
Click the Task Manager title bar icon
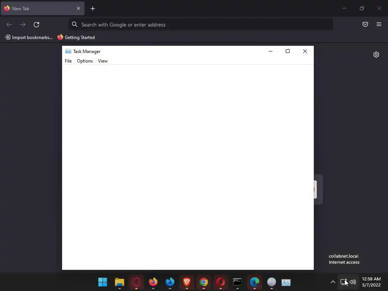[68, 51]
